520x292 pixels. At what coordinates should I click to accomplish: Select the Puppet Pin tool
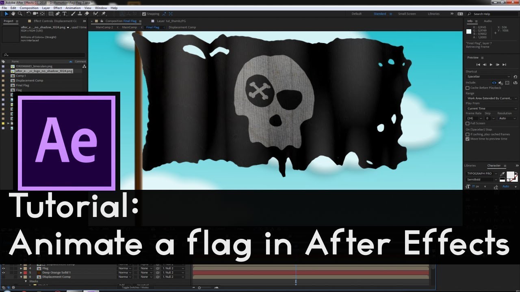[x=104, y=13]
